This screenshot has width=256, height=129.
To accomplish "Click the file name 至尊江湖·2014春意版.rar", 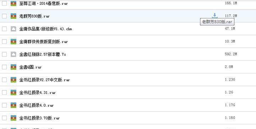I will tap(43, 4).
